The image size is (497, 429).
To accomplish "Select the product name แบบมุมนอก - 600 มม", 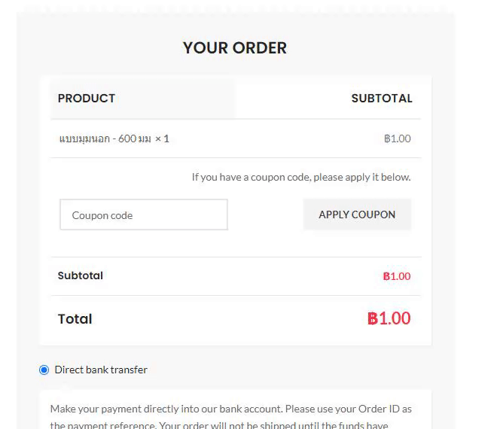I will tap(105, 139).
